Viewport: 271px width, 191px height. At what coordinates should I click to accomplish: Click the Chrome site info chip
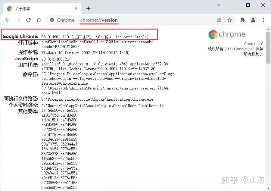click(x=62, y=20)
